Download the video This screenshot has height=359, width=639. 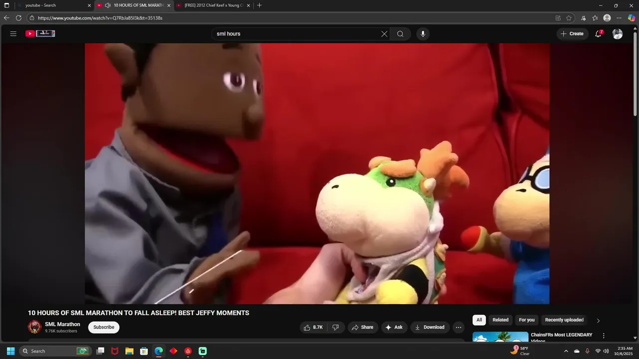pyautogui.click(x=430, y=327)
